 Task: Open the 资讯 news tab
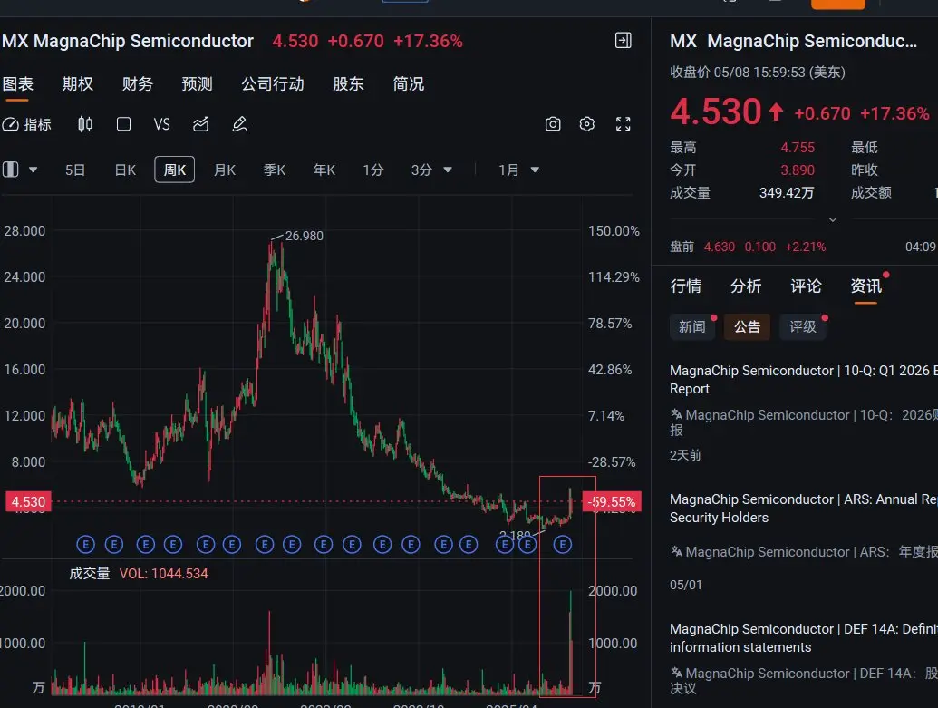[x=866, y=286]
